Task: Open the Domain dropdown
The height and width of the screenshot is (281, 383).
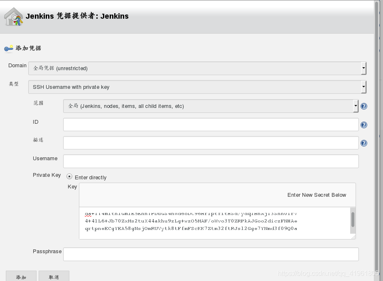Action: click(197, 68)
